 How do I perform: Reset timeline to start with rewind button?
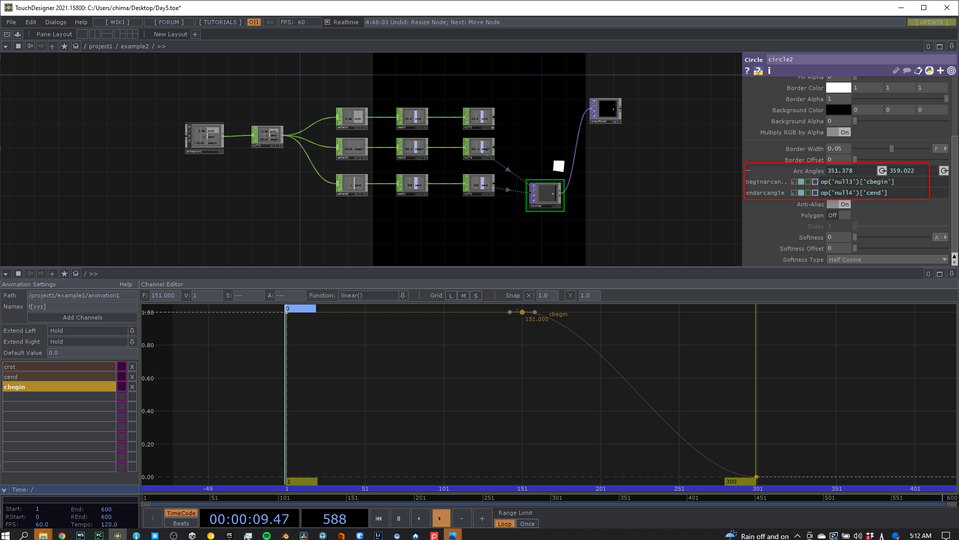point(378,518)
